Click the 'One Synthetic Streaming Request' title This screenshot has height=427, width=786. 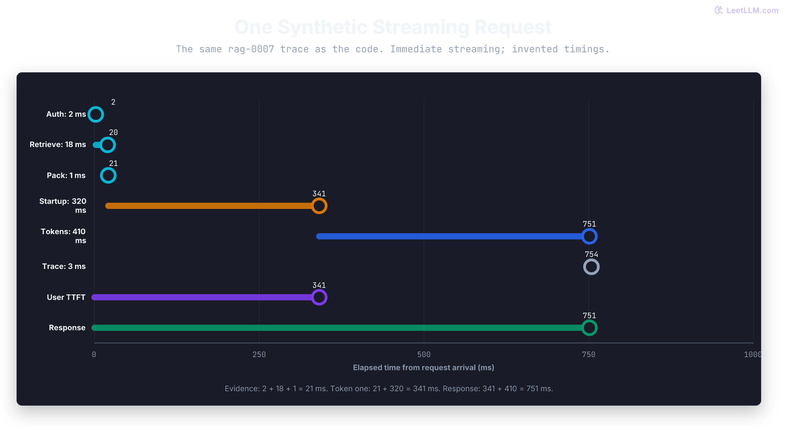point(393,27)
